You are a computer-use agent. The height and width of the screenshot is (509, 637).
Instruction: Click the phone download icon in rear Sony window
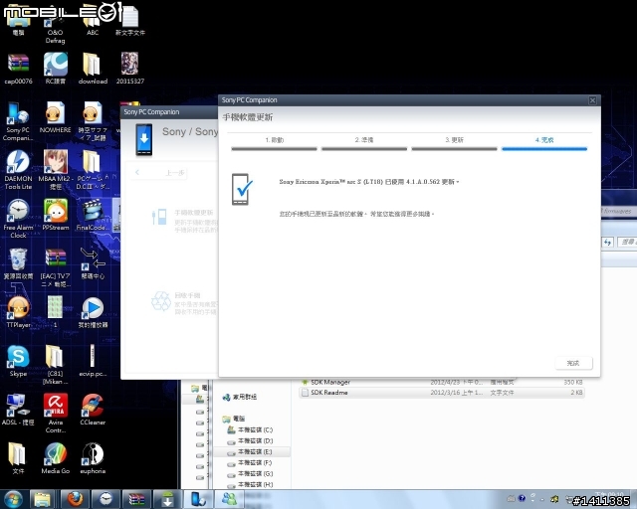click(x=144, y=139)
